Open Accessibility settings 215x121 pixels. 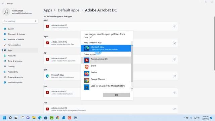point(20,72)
